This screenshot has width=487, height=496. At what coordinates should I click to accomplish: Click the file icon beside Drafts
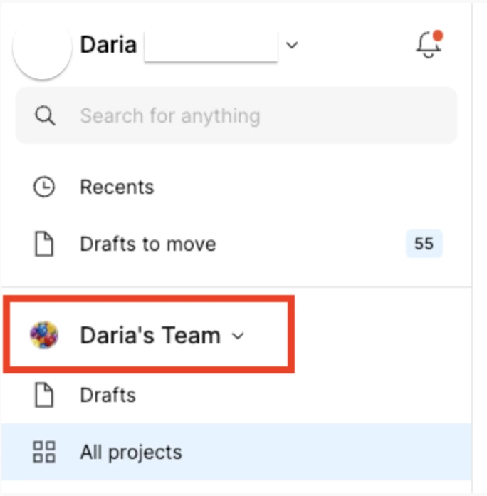(43, 395)
